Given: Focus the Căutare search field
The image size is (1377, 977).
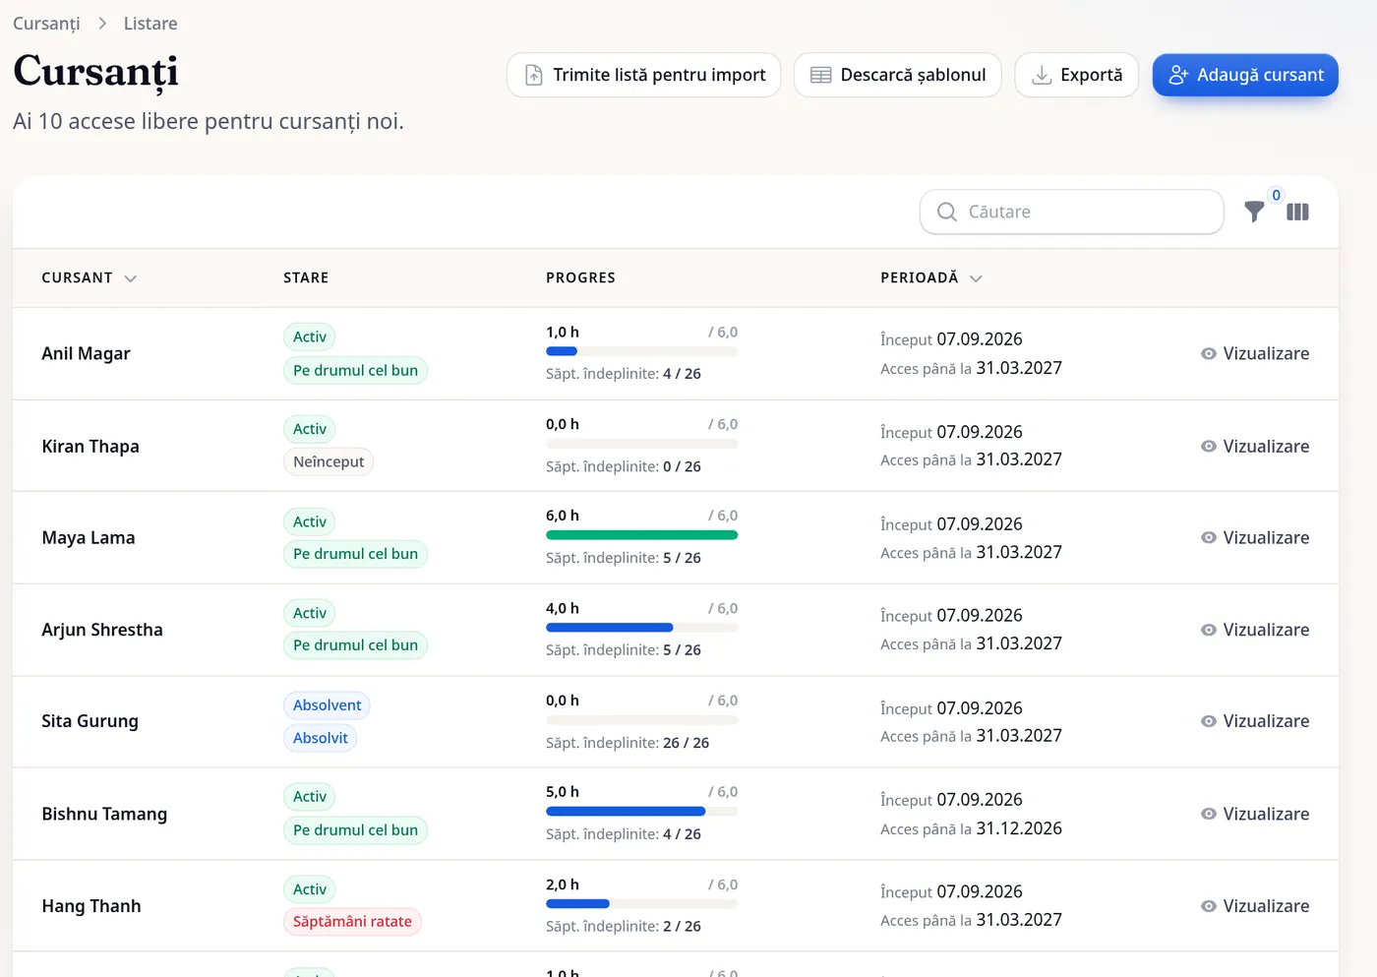Looking at the screenshot, I should [1072, 212].
